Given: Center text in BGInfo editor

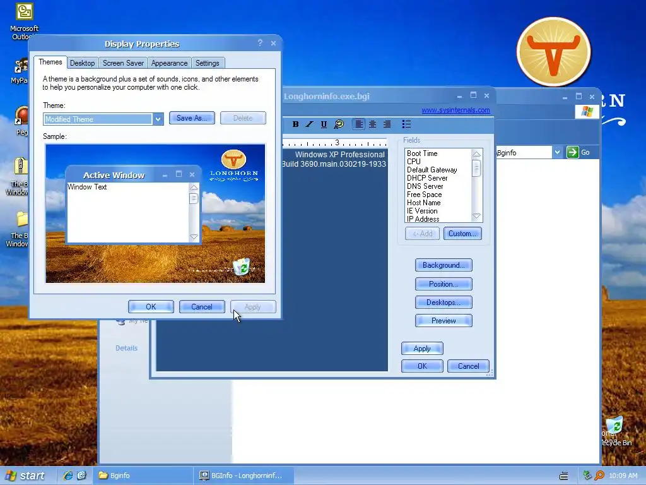Looking at the screenshot, I should (x=372, y=124).
